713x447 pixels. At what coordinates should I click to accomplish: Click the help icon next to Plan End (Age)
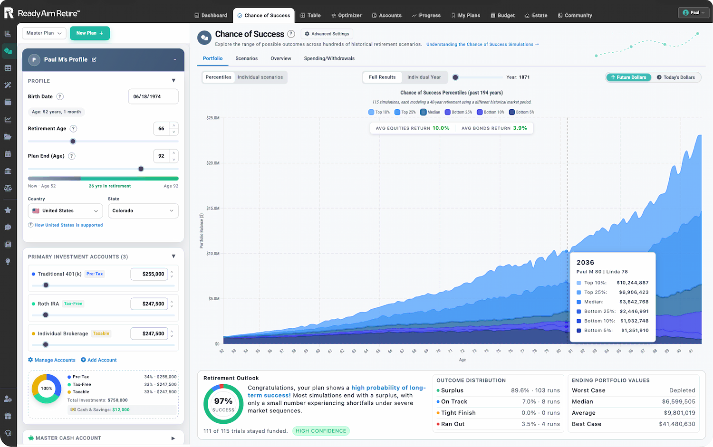(x=71, y=156)
